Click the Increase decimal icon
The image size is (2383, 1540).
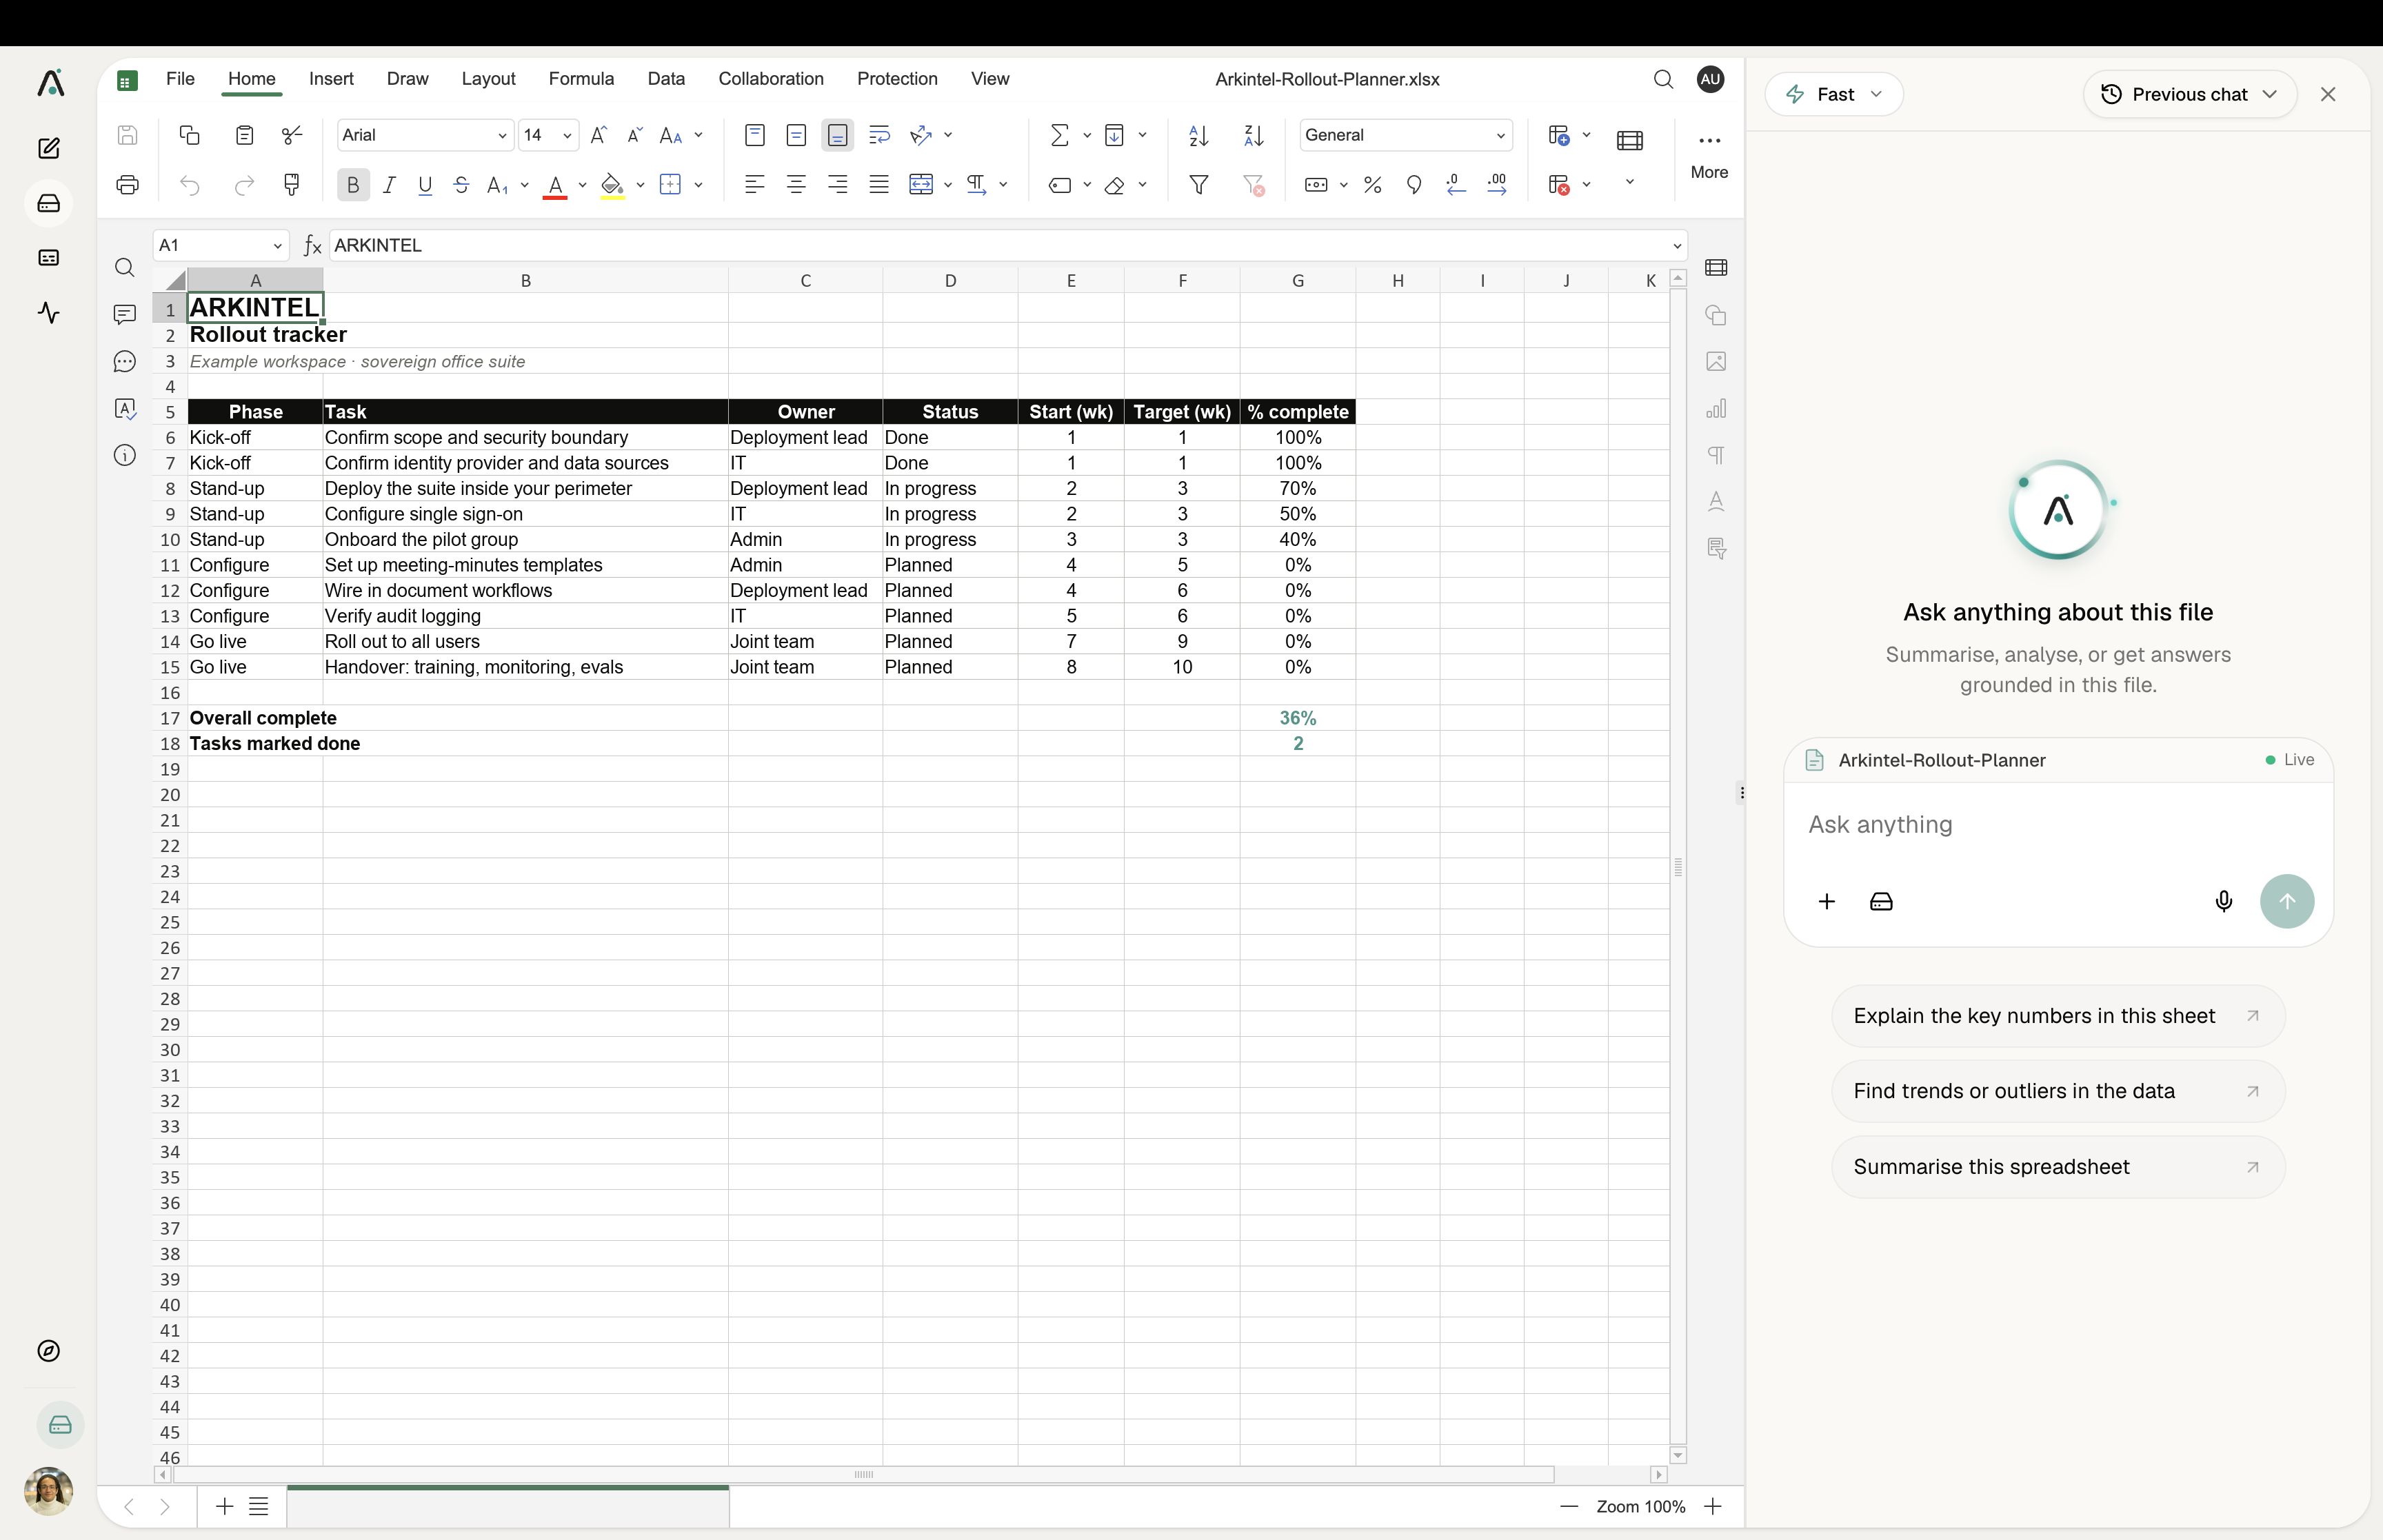click(1497, 185)
